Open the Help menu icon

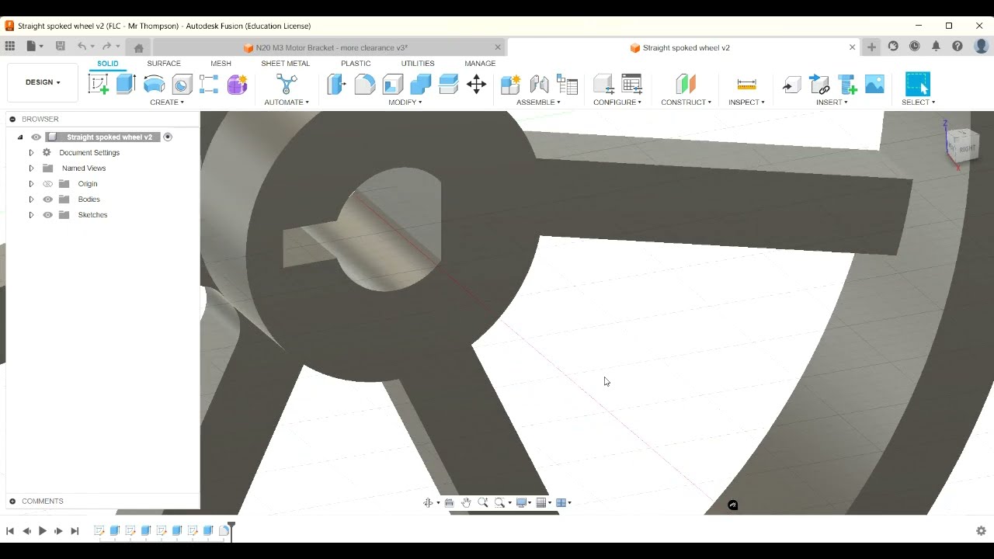click(x=958, y=47)
